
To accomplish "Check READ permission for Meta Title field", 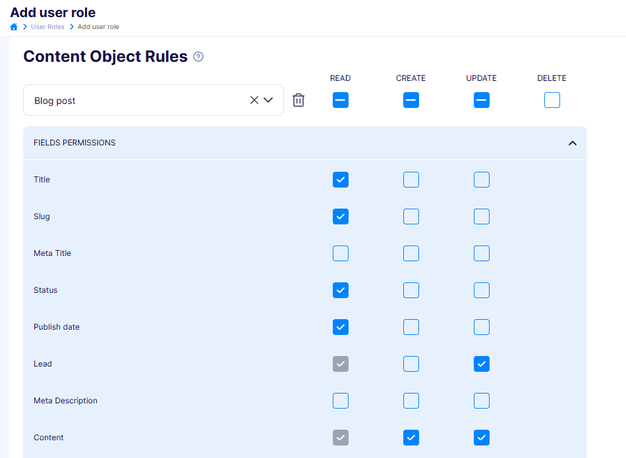I will click(x=341, y=253).
